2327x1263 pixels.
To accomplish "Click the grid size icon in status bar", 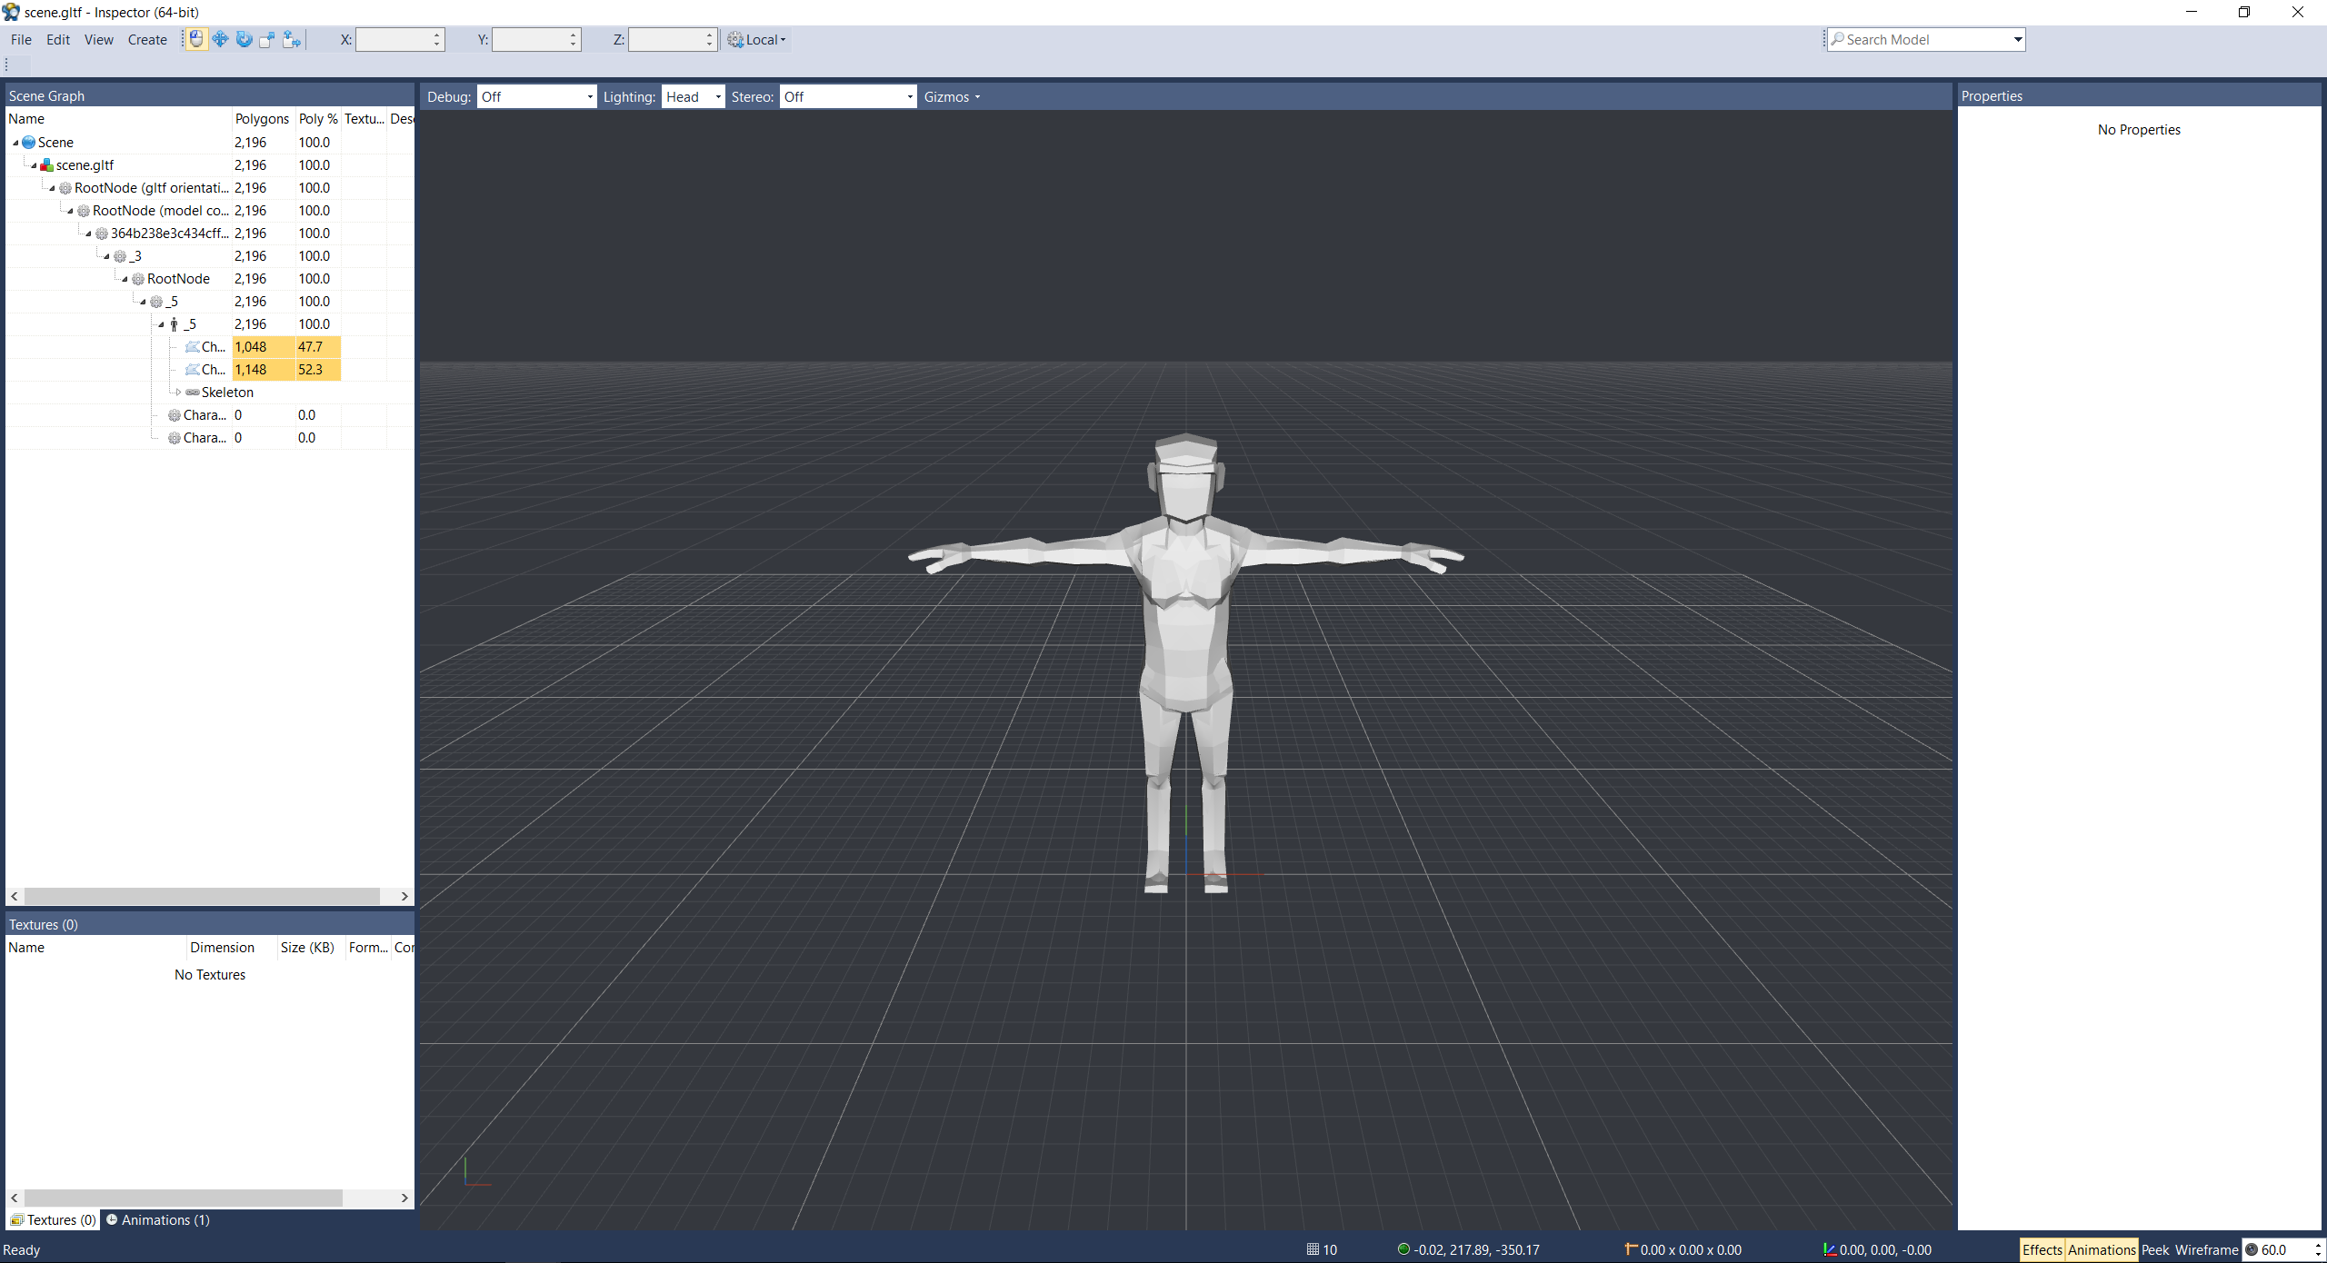I will [x=1313, y=1249].
